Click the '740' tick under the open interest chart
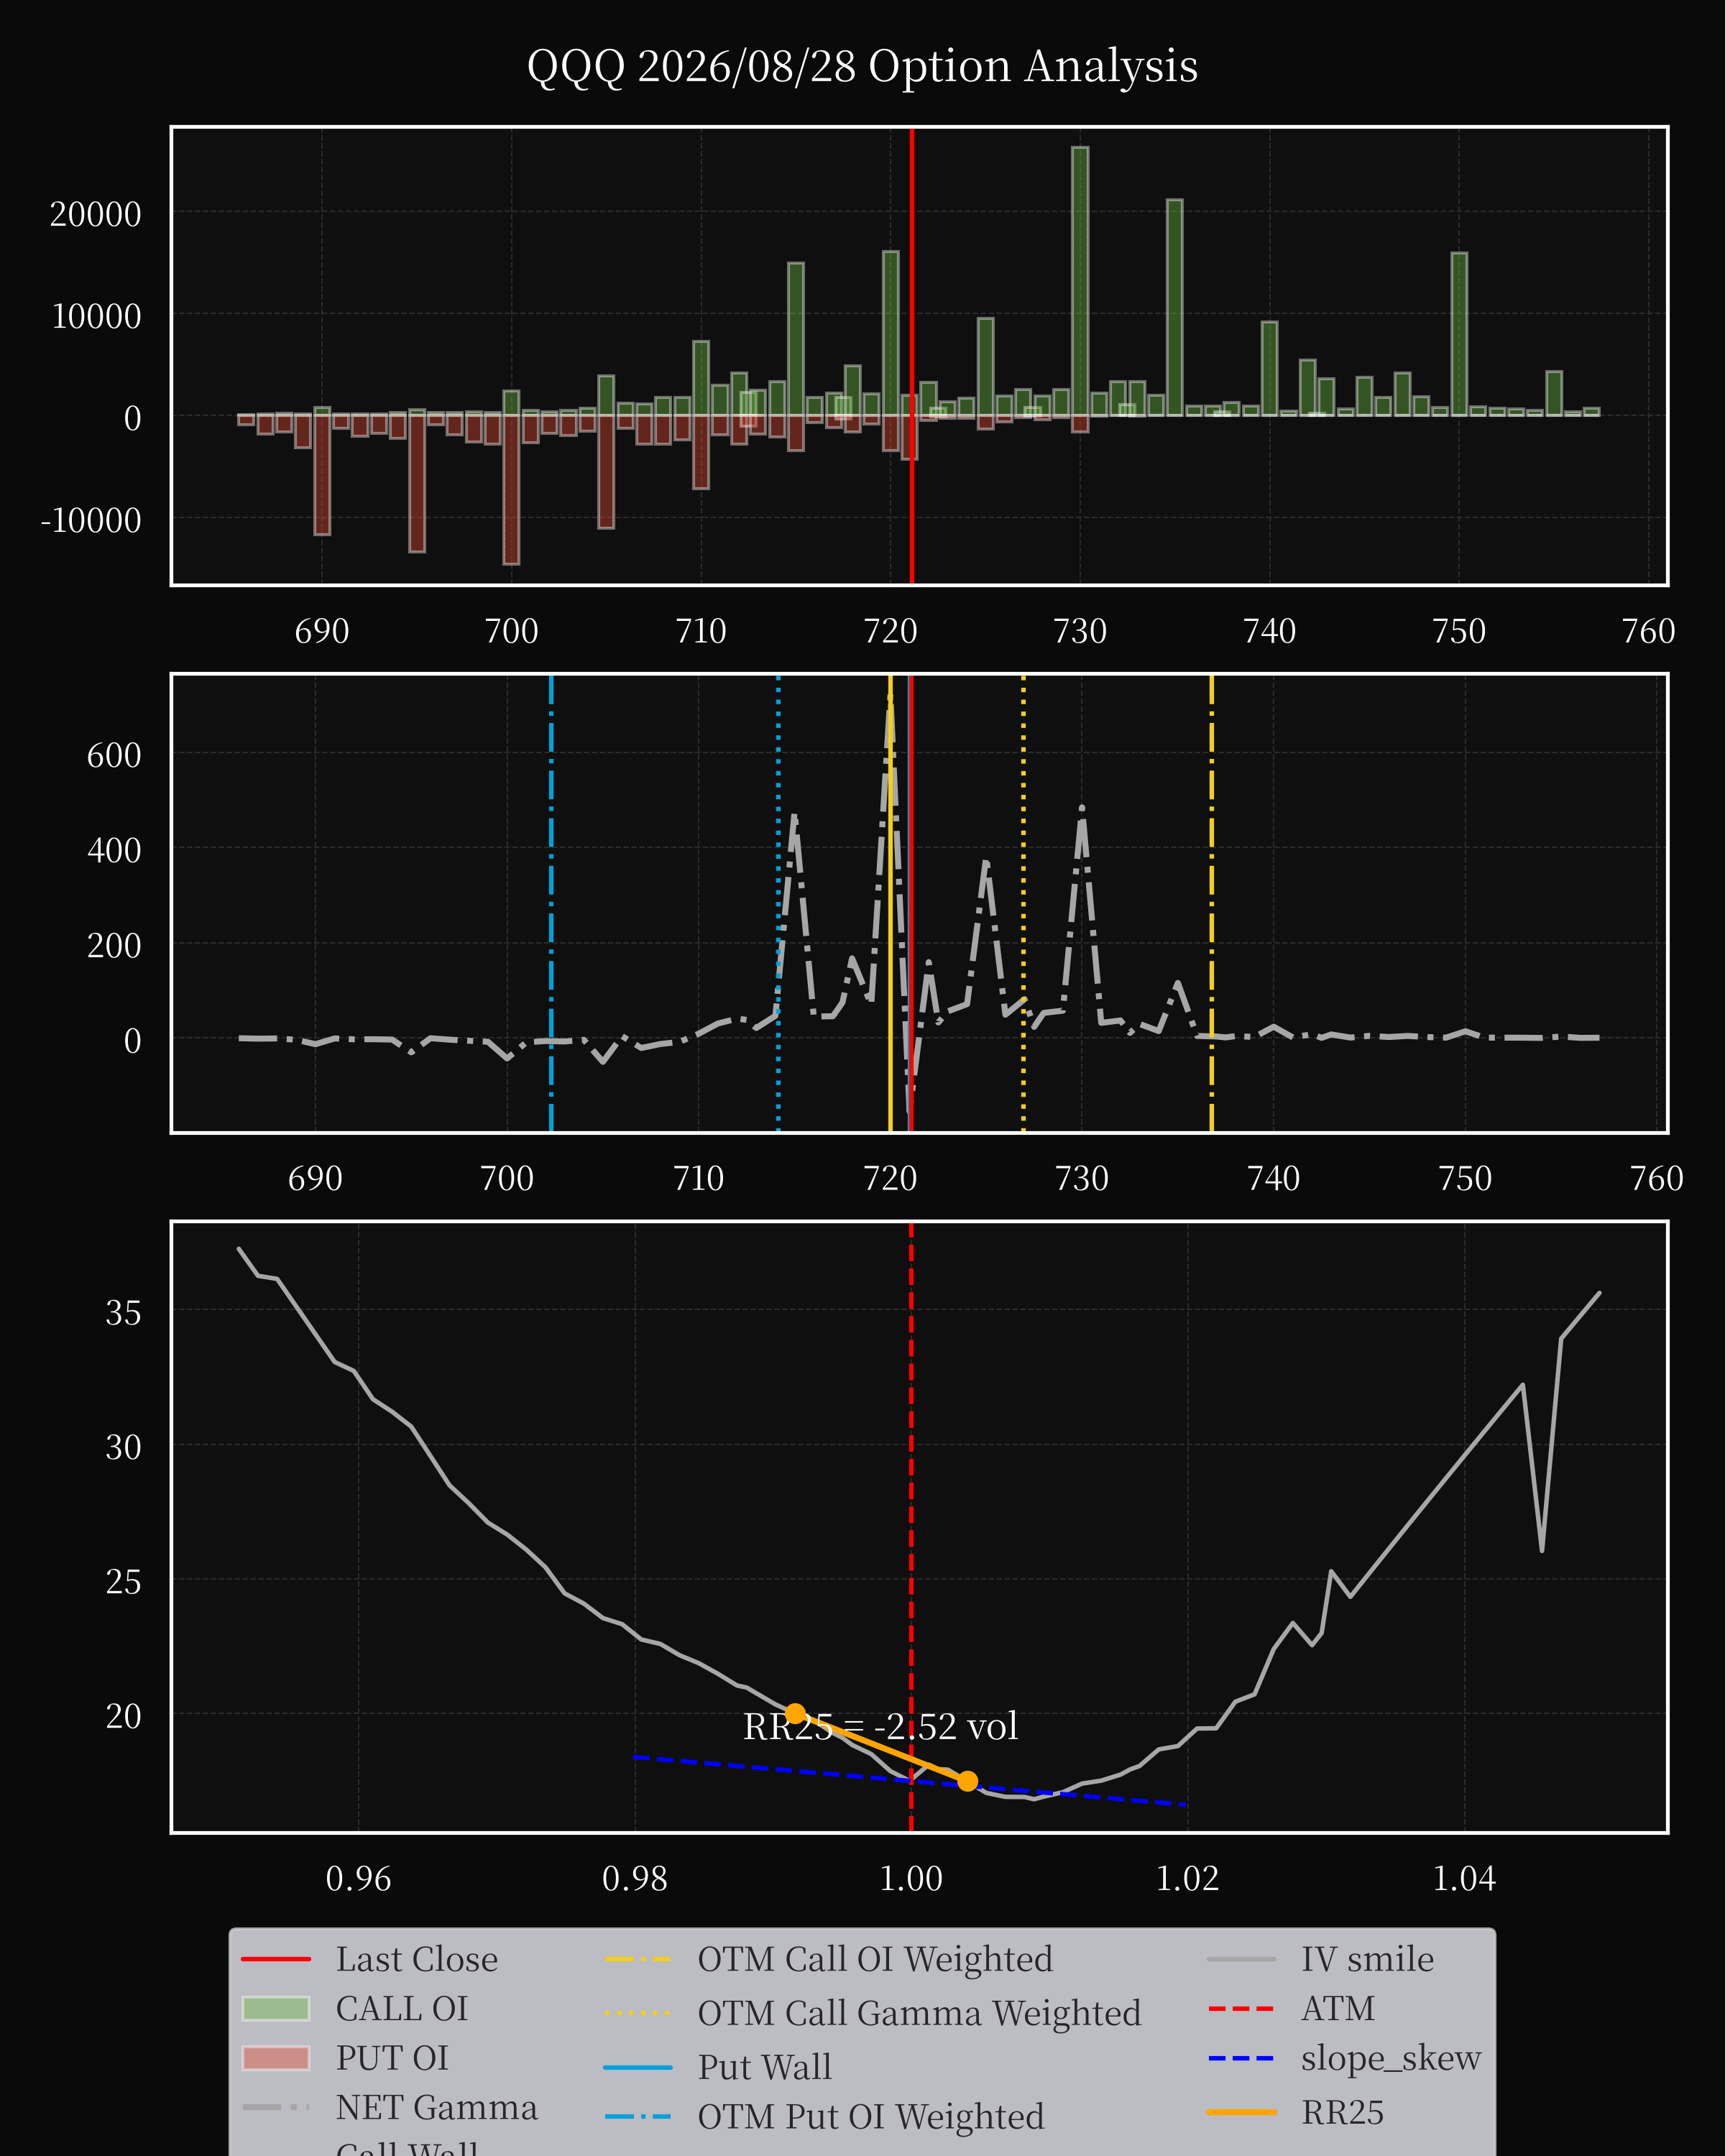This screenshot has width=1725, height=2156. [x=1270, y=632]
